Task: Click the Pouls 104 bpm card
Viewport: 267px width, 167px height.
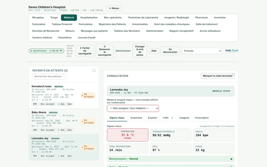Action: pos(214,135)
